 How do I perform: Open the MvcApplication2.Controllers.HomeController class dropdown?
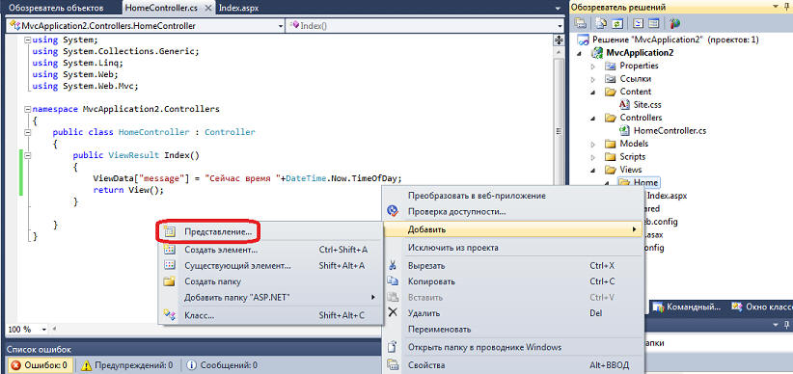pyautogui.click(x=281, y=26)
